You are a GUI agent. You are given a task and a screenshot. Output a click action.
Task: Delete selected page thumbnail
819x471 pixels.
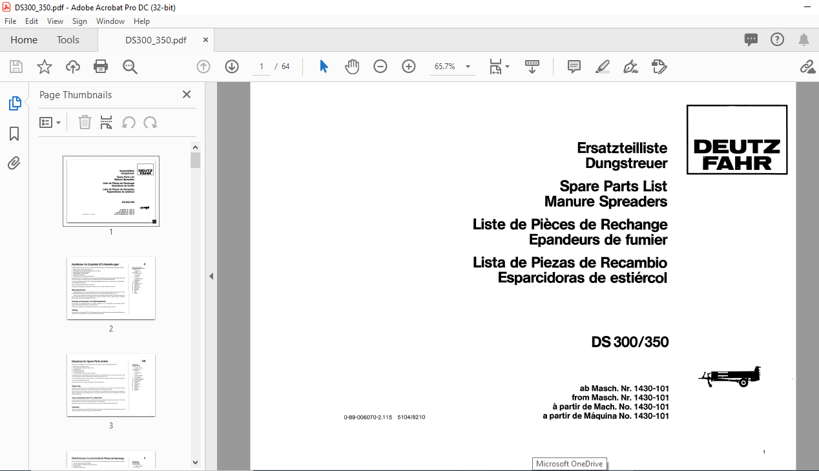(x=85, y=122)
